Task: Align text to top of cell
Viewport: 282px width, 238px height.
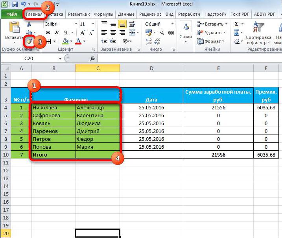Action: coord(104,24)
